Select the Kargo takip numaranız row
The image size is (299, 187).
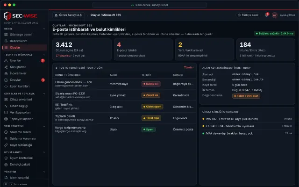click(x=125, y=129)
